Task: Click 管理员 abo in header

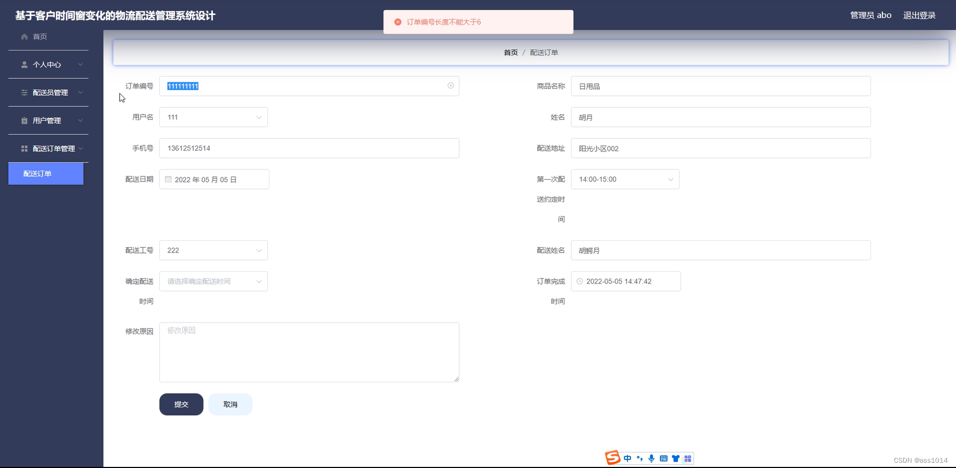Action: click(x=870, y=15)
